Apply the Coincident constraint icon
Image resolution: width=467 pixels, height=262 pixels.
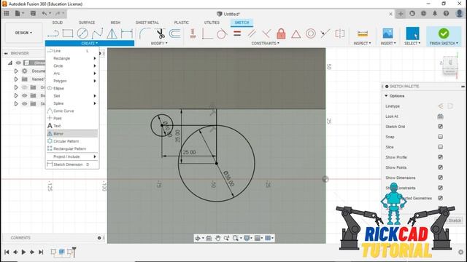207,33
